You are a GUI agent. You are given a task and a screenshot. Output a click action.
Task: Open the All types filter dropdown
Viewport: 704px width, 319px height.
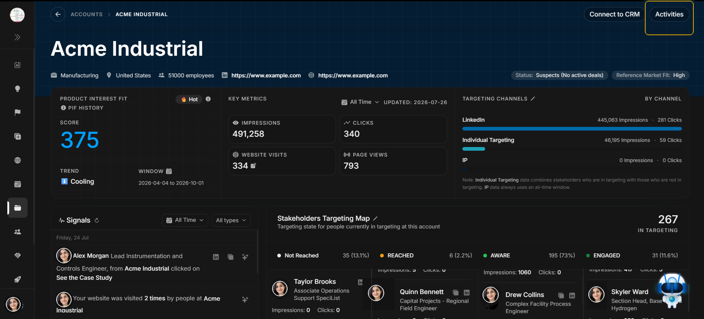coord(231,220)
